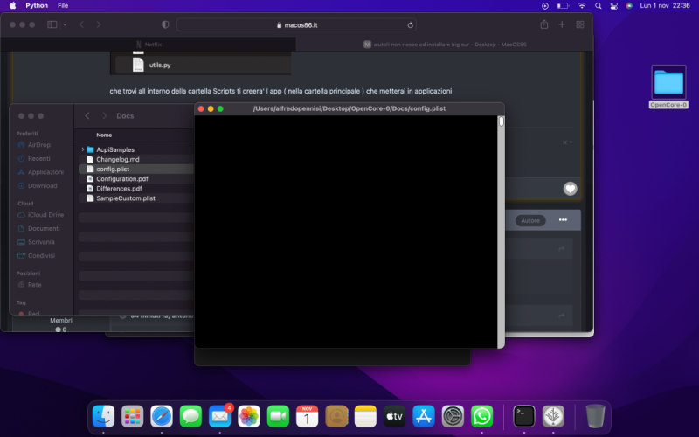Click Autore badge on forum post
This screenshot has width=699, height=437.
[530, 221]
